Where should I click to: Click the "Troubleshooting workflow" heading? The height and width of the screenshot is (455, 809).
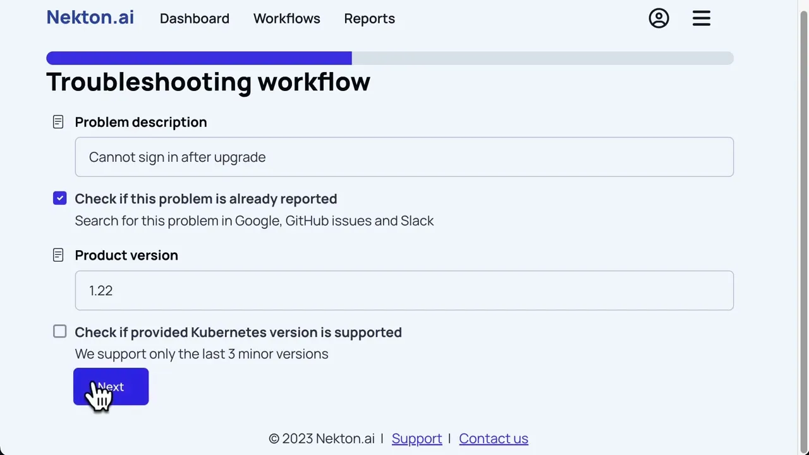pyautogui.click(x=208, y=82)
